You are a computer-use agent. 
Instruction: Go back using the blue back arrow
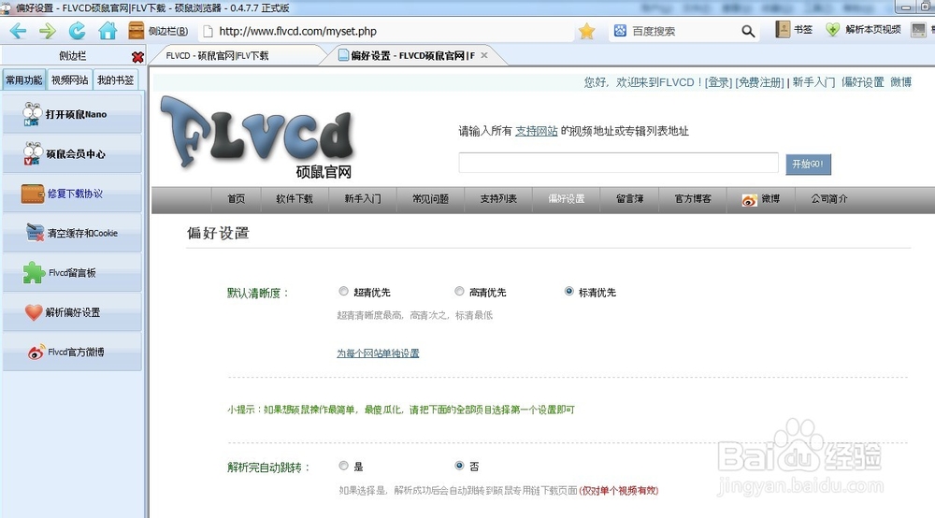pos(18,31)
